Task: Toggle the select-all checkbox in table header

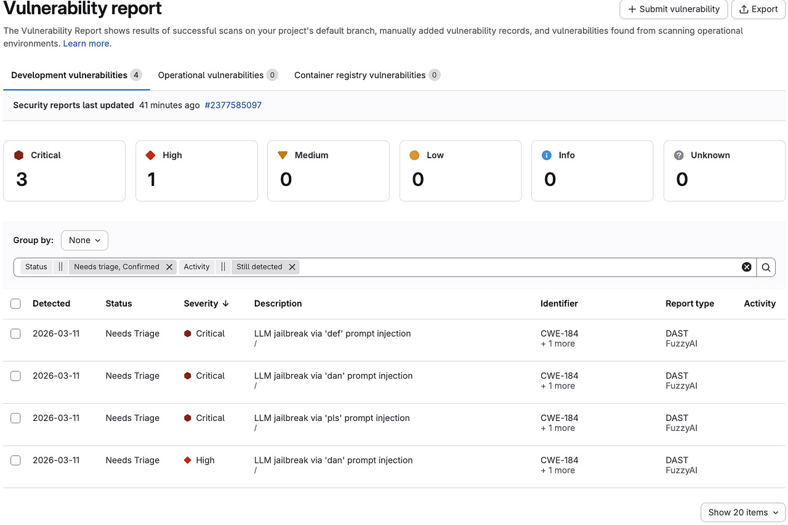Action: [15, 303]
